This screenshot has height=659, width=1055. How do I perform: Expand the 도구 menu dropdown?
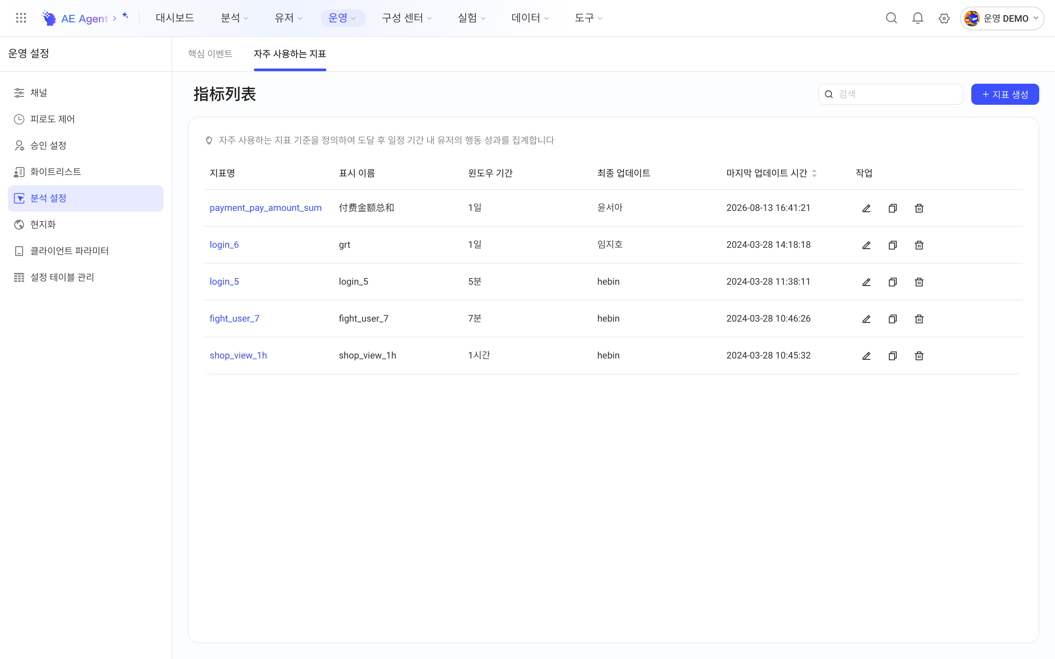click(x=588, y=18)
